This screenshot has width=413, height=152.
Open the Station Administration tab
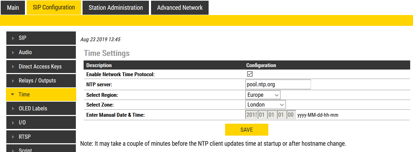point(116,8)
